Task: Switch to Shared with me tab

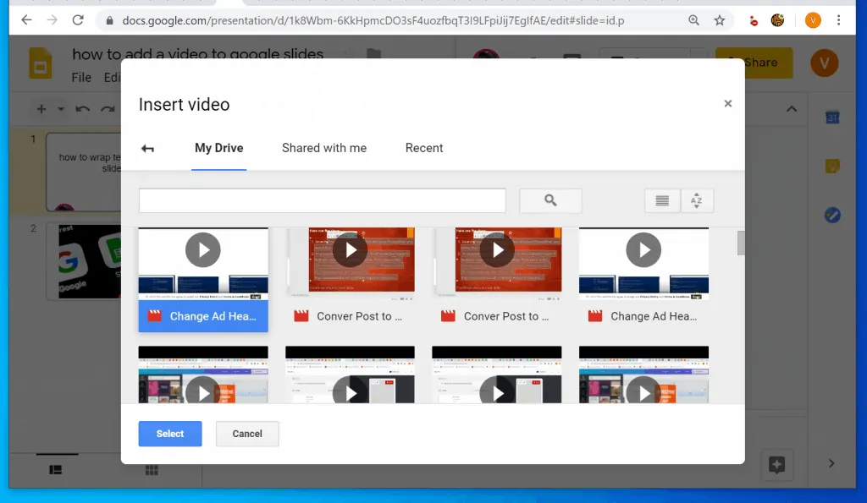Action: (324, 148)
